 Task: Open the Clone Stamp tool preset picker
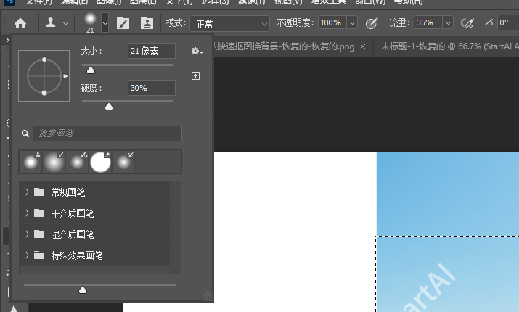(x=57, y=23)
